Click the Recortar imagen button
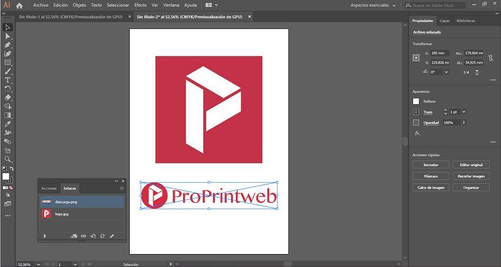 point(471,176)
